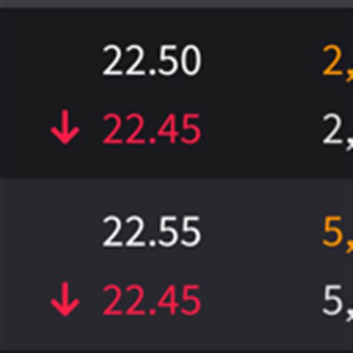This screenshot has width=353, height=353.
Task: Click blank area between lower 22.45 and white 5
Action: (x=262, y=301)
